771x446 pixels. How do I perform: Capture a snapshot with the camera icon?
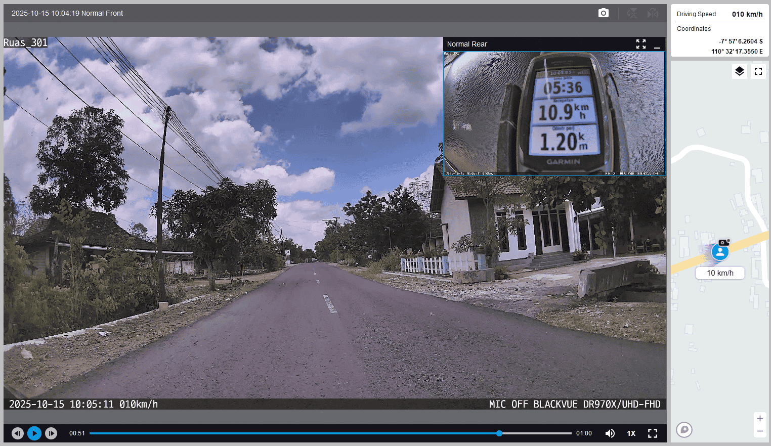pyautogui.click(x=603, y=13)
